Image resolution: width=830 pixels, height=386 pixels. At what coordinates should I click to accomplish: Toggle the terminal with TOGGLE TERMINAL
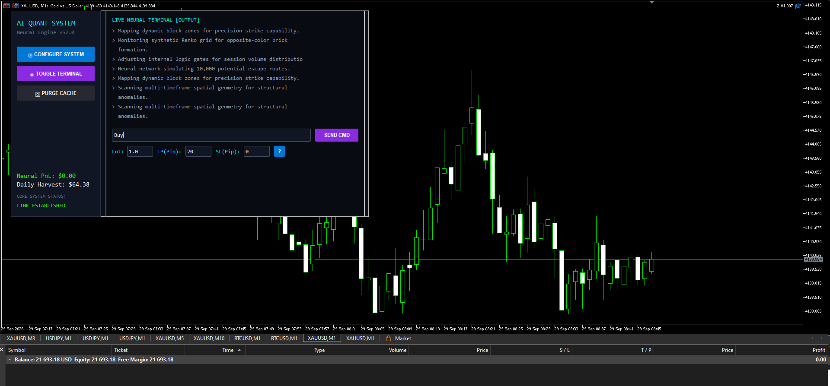tap(56, 74)
